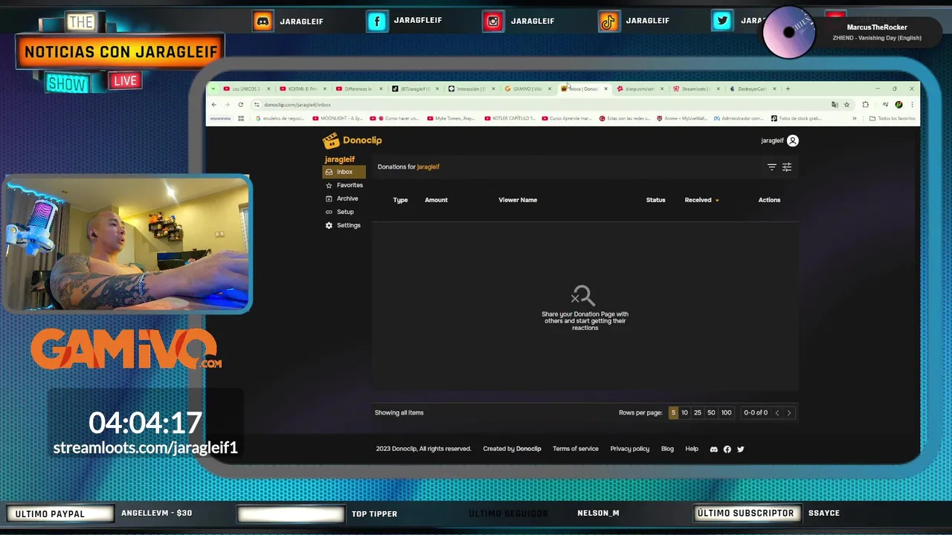Open the Help footer link
The width and height of the screenshot is (952, 535).
pyautogui.click(x=692, y=449)
